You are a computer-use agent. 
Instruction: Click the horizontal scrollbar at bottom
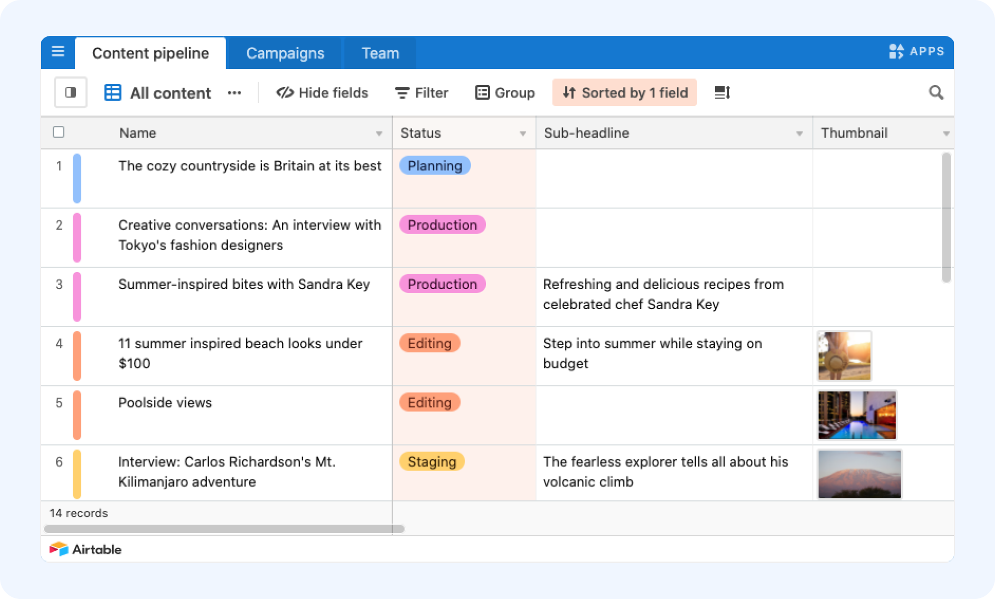224,528
